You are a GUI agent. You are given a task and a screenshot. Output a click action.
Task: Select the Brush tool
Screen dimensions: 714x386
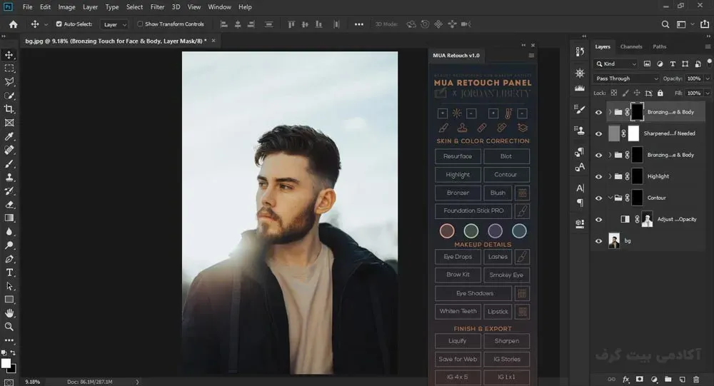(9, 164)
